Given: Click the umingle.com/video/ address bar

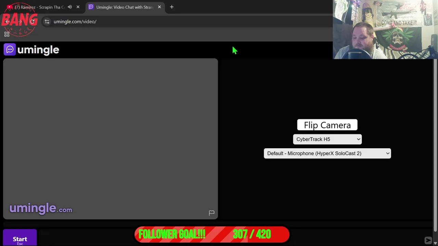Looking at the screenshot, I should [x=75, y=22].
